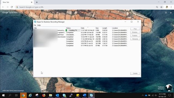Click the Taolanaro Madagascar location label
This screenshot has height=98, width=174.
(x=161, y=88)
